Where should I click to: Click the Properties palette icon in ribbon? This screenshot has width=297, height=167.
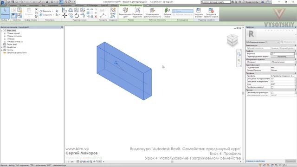tap(13, 16)
